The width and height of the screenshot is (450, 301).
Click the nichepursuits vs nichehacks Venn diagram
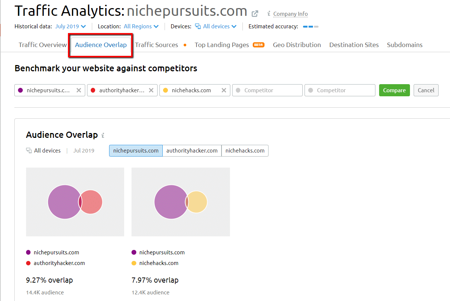181,202
